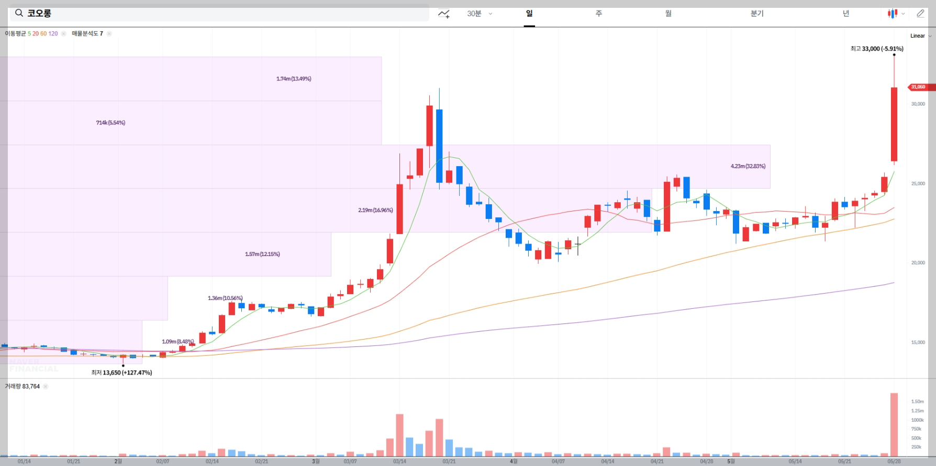Click the 최저 13,650 low marker
This screenshot has width=936, height=466.
(x=121, y=372)
